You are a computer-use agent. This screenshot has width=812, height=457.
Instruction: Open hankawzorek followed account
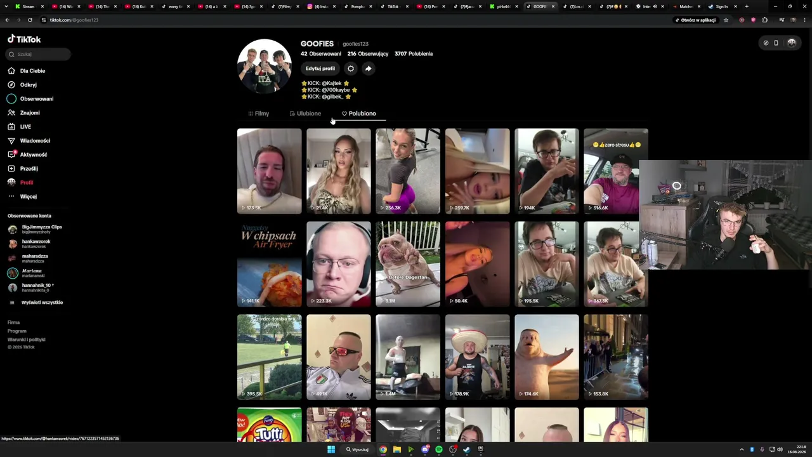29,244
